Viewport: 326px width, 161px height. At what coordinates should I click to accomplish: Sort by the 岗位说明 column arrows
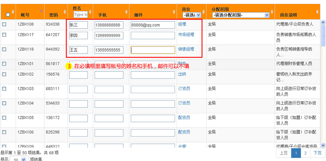(x=317, y=12)
